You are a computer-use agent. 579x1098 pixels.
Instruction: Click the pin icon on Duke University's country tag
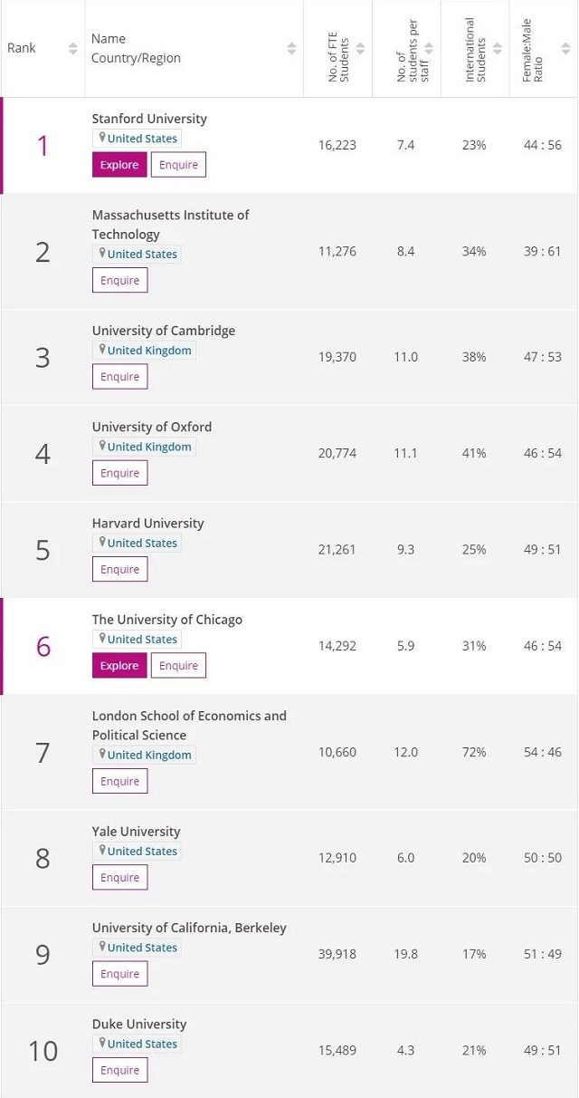102,1044
